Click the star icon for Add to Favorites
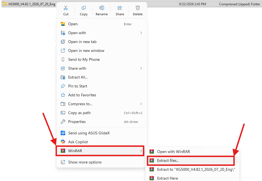The height and width of the screenshot is (181, 262). (x=63, y=95)
